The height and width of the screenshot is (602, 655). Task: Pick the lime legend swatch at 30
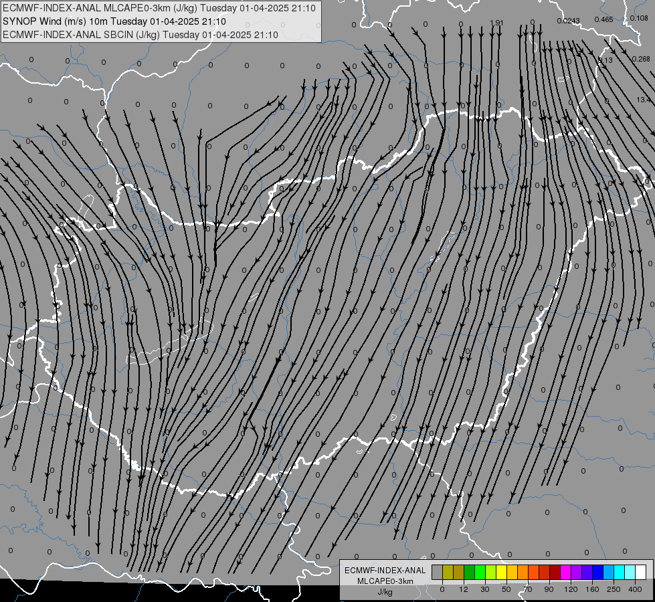point(491,573)
